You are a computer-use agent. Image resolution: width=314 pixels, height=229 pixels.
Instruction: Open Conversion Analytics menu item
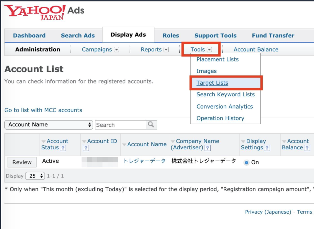(224, 107)
